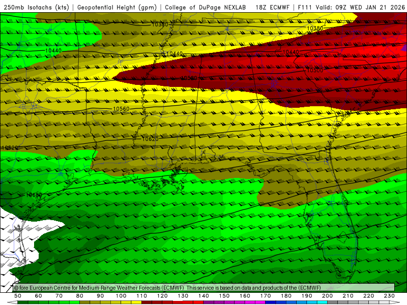Click 'Valid: 09Z WED JAN 21 2026' text
Image resolution: width=407 pixels, height=305 pixels.
click(x=360, y=7)
